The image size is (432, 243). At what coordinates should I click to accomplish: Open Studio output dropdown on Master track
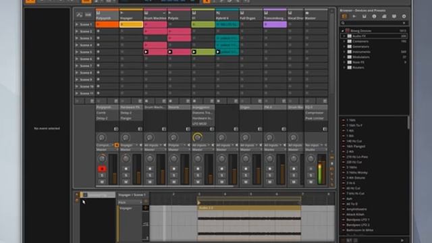[316, 150]
